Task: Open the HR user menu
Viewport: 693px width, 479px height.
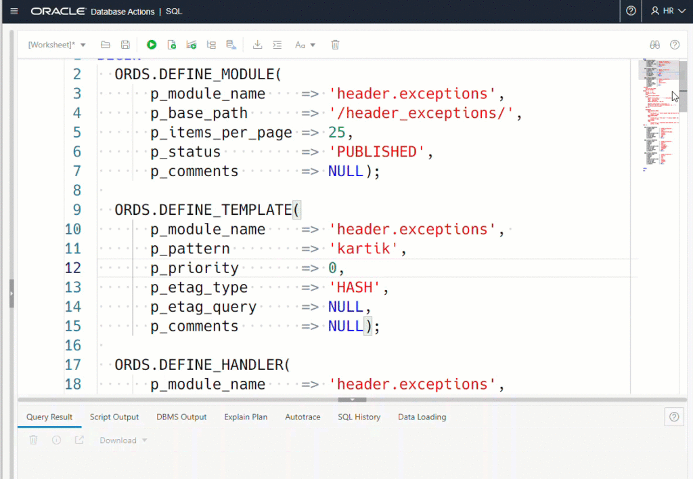Action: click(x=667, y=11)
